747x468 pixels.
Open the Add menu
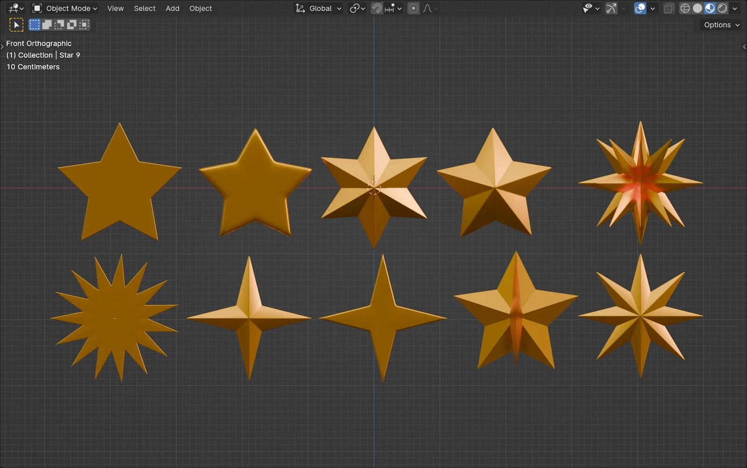pos(172,8)
